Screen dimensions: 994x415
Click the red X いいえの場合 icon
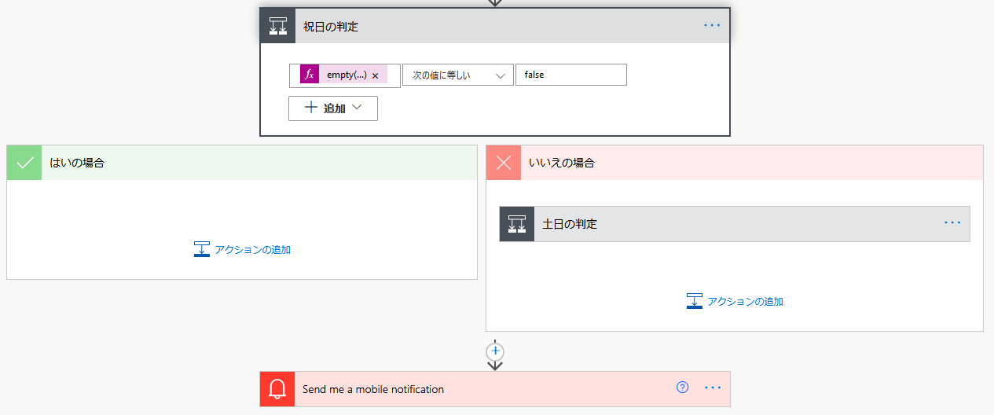pos(504,163)
